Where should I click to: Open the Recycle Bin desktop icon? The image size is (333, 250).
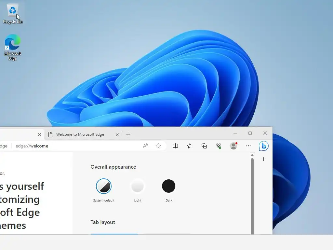tap(13, 14)
